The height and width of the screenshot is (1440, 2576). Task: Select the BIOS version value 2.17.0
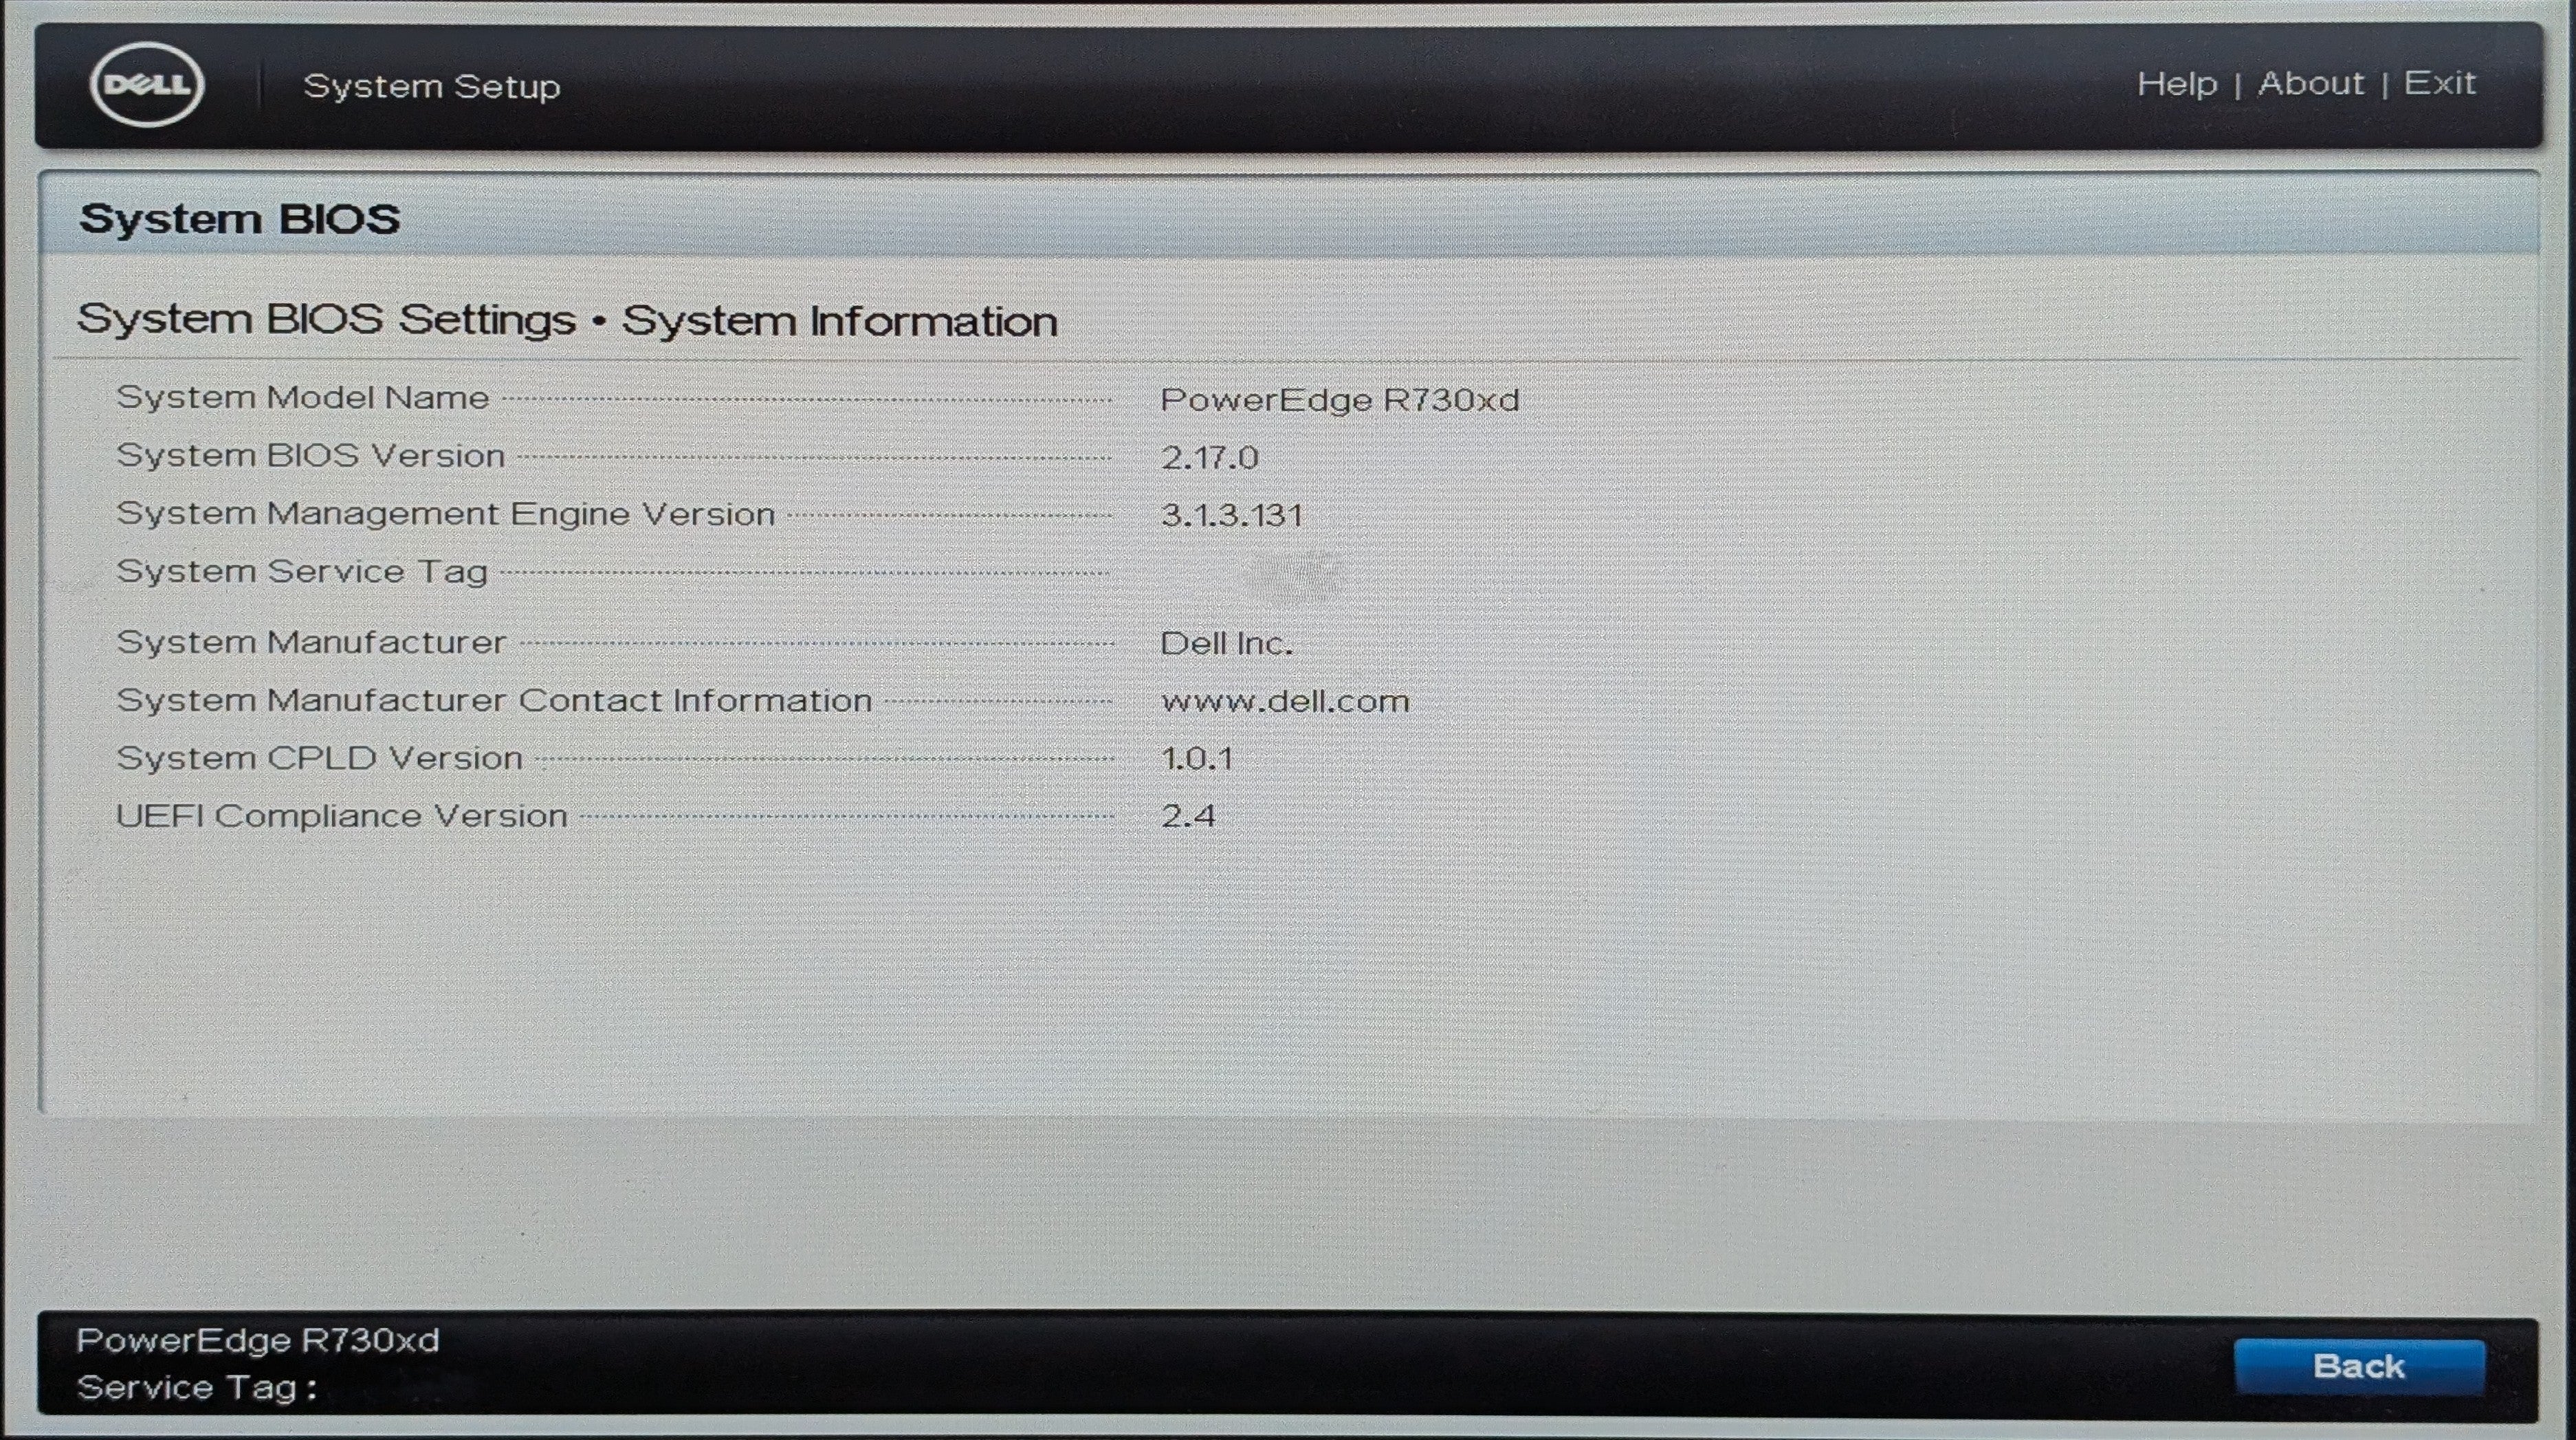click(x=1210, y=458)
